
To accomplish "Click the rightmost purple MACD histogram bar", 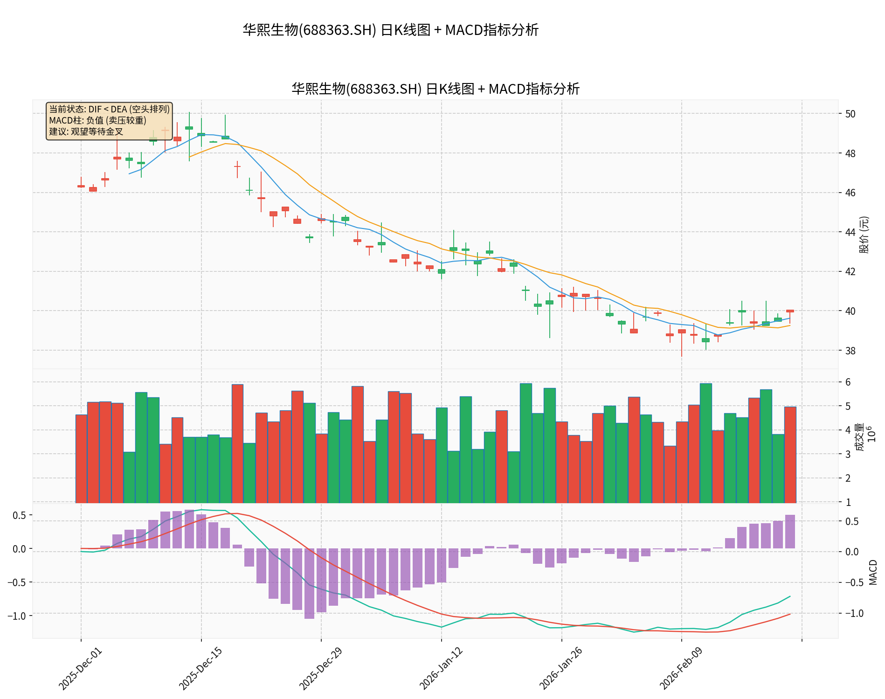I will coord(790,532).
